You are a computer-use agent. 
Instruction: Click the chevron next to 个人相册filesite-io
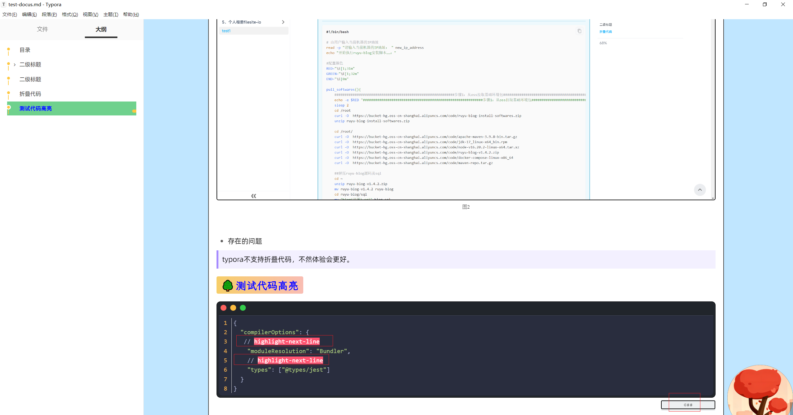pos(283,22)
